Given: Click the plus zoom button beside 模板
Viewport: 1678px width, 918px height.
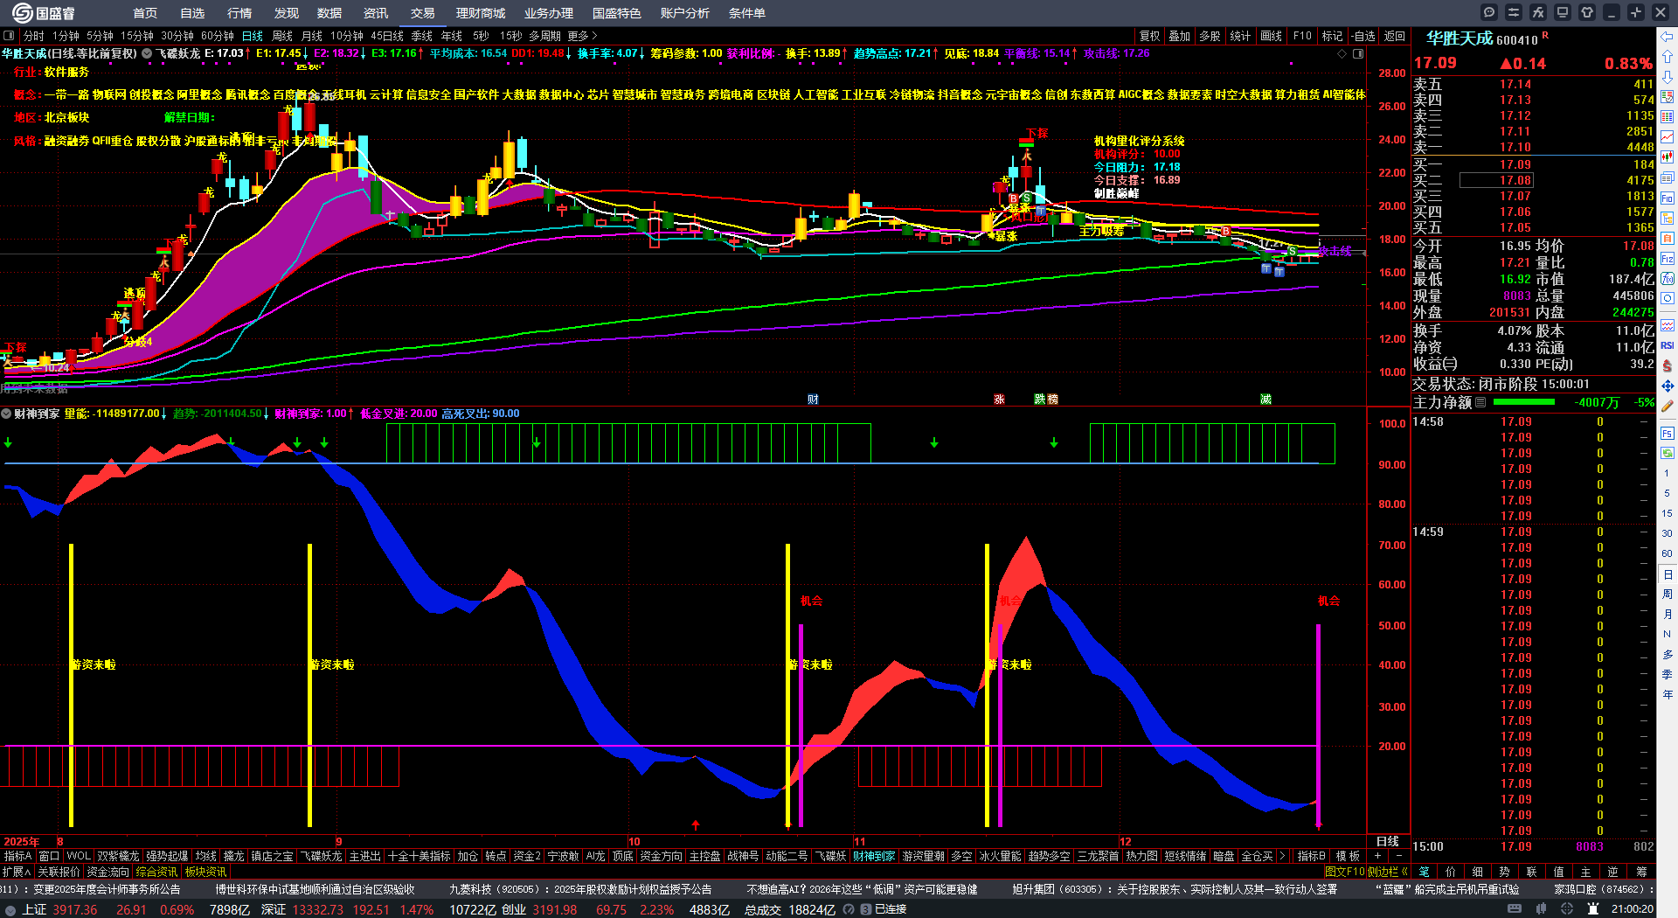Looking at the screenshot, I should (x=1378, y=856).
